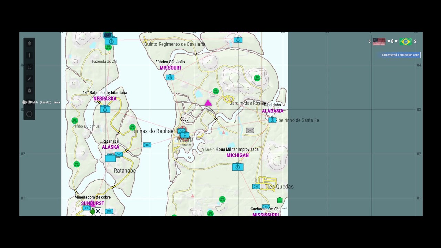The height and width of the screenshot is (248, 441).
Task: Click the Brazil flag score icon
Action: coord(406,42)
